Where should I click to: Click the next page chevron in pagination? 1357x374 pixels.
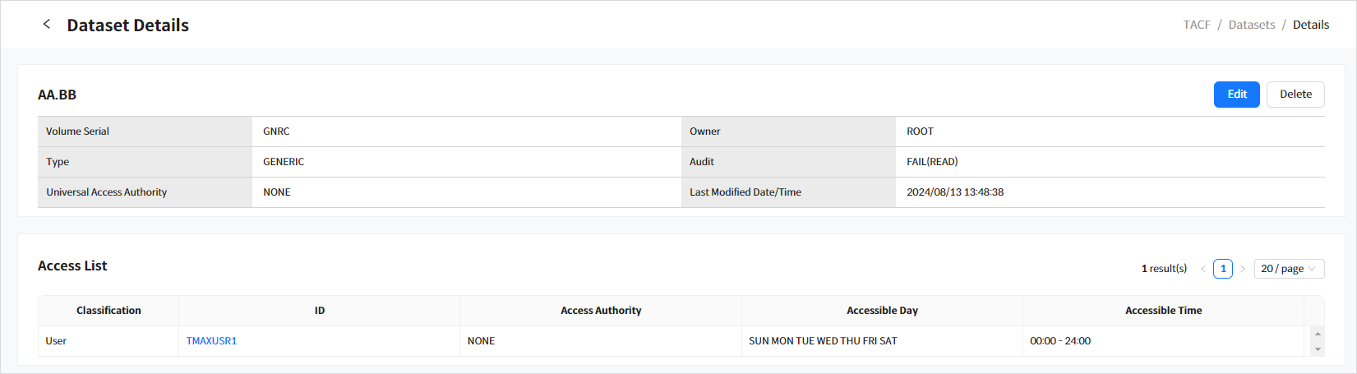tap(1243, 269)
